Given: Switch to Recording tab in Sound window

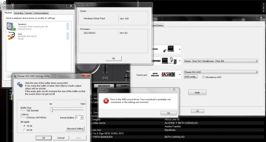Looking at the screenshot, I should click(19, 13).
